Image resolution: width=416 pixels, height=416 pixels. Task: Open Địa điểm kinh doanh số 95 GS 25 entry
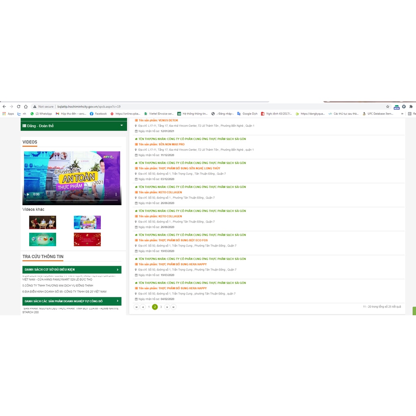(65, 292)
